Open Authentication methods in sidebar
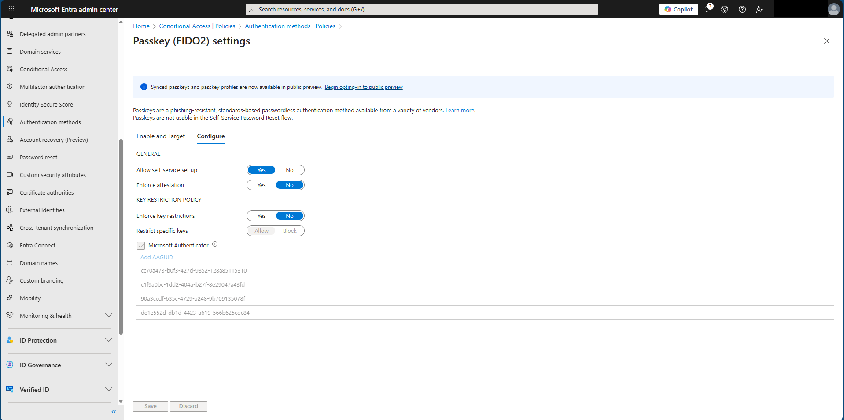The image size is (844, 420). click(50, 122)
